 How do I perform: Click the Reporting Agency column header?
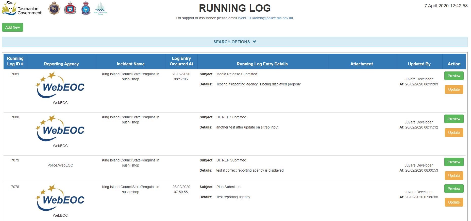[x=61, y=64]
